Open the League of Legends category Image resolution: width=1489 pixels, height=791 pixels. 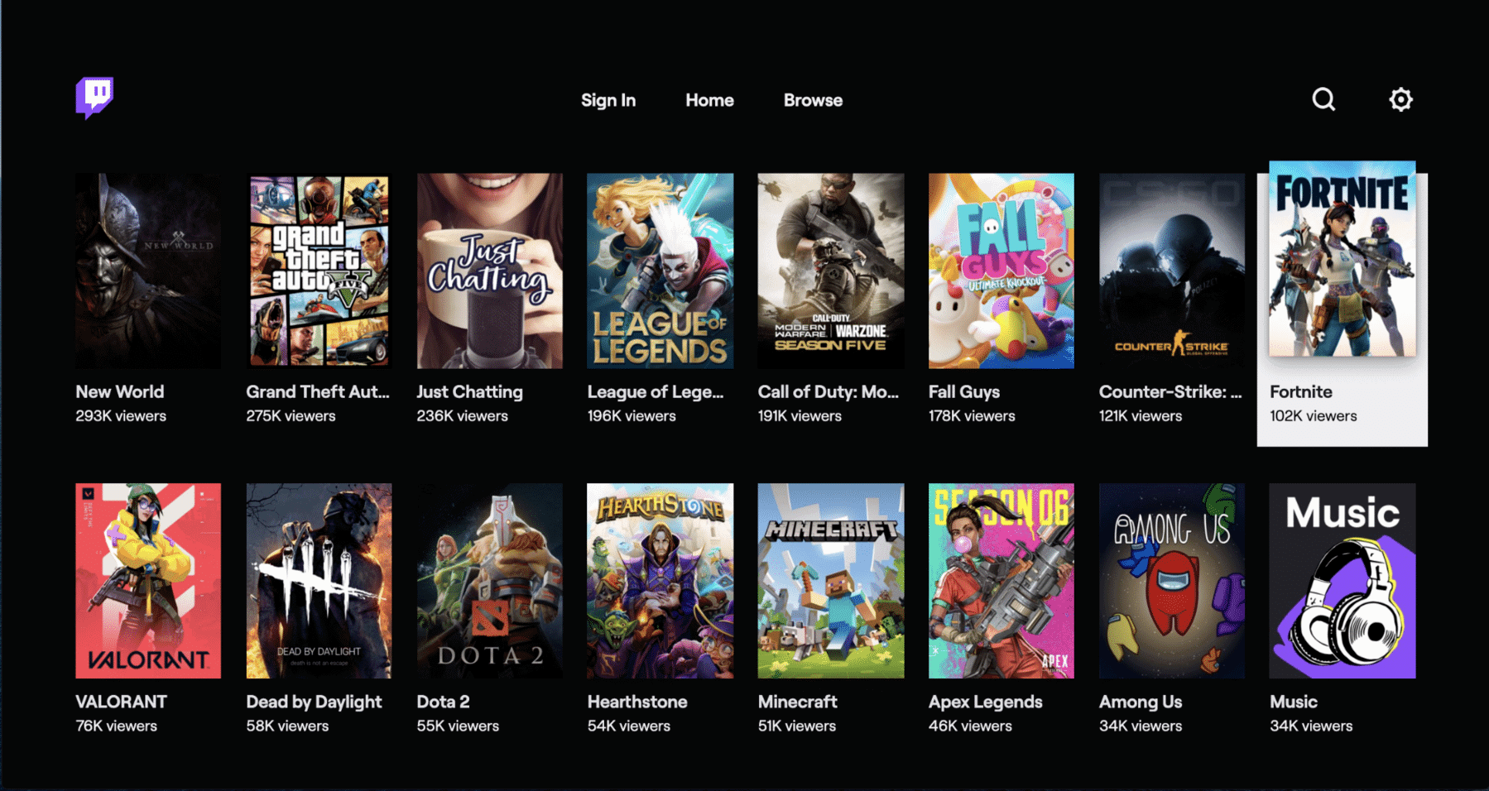coord(660,271)
